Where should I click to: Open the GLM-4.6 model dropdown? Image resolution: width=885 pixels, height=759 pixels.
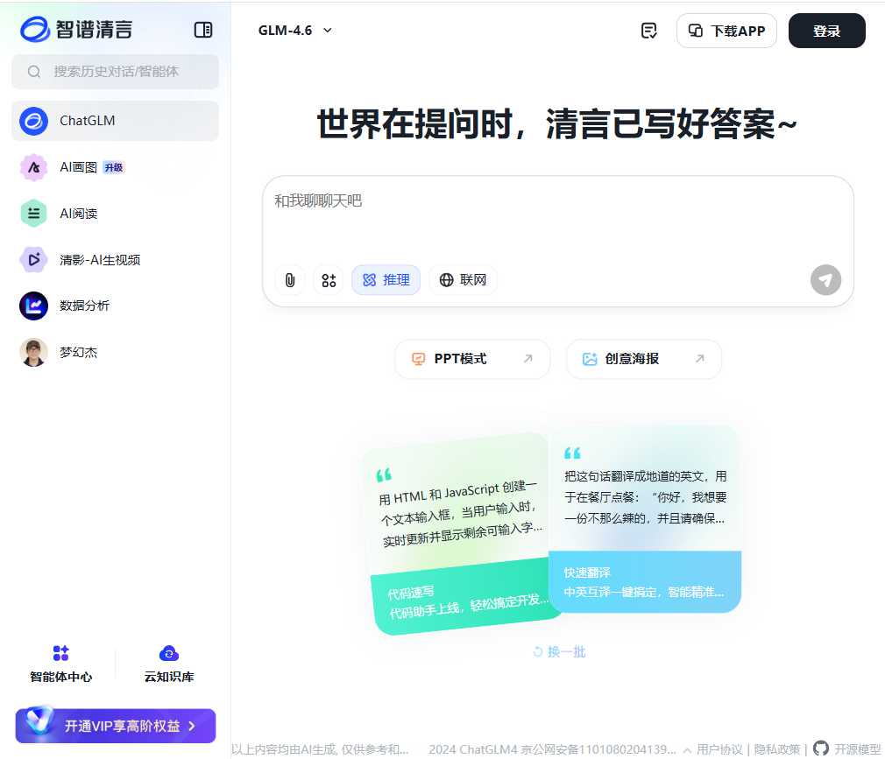293,30
